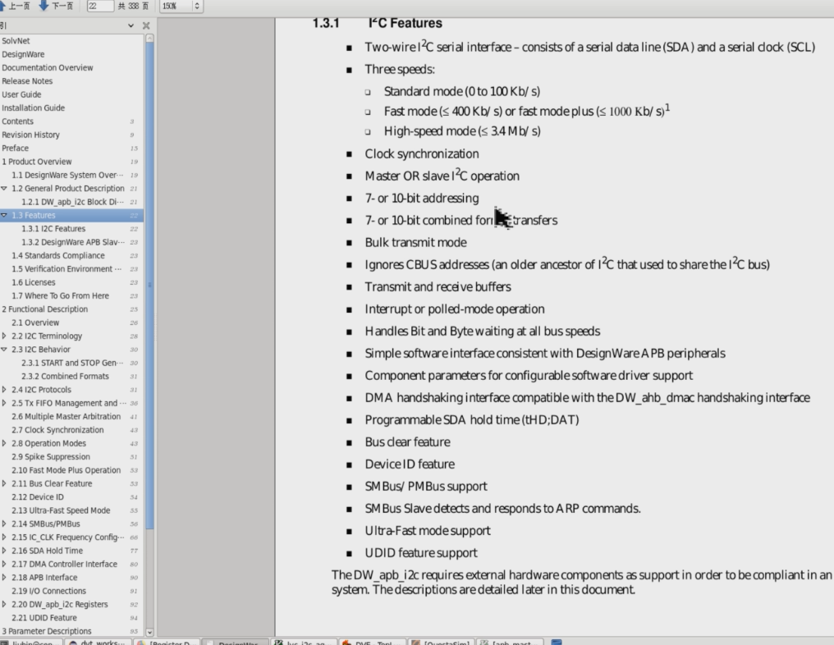Expand the 2.11 Bus Clear Feature node
The height and width of the screenshot is (645, 834).
(x=4, y=483)
